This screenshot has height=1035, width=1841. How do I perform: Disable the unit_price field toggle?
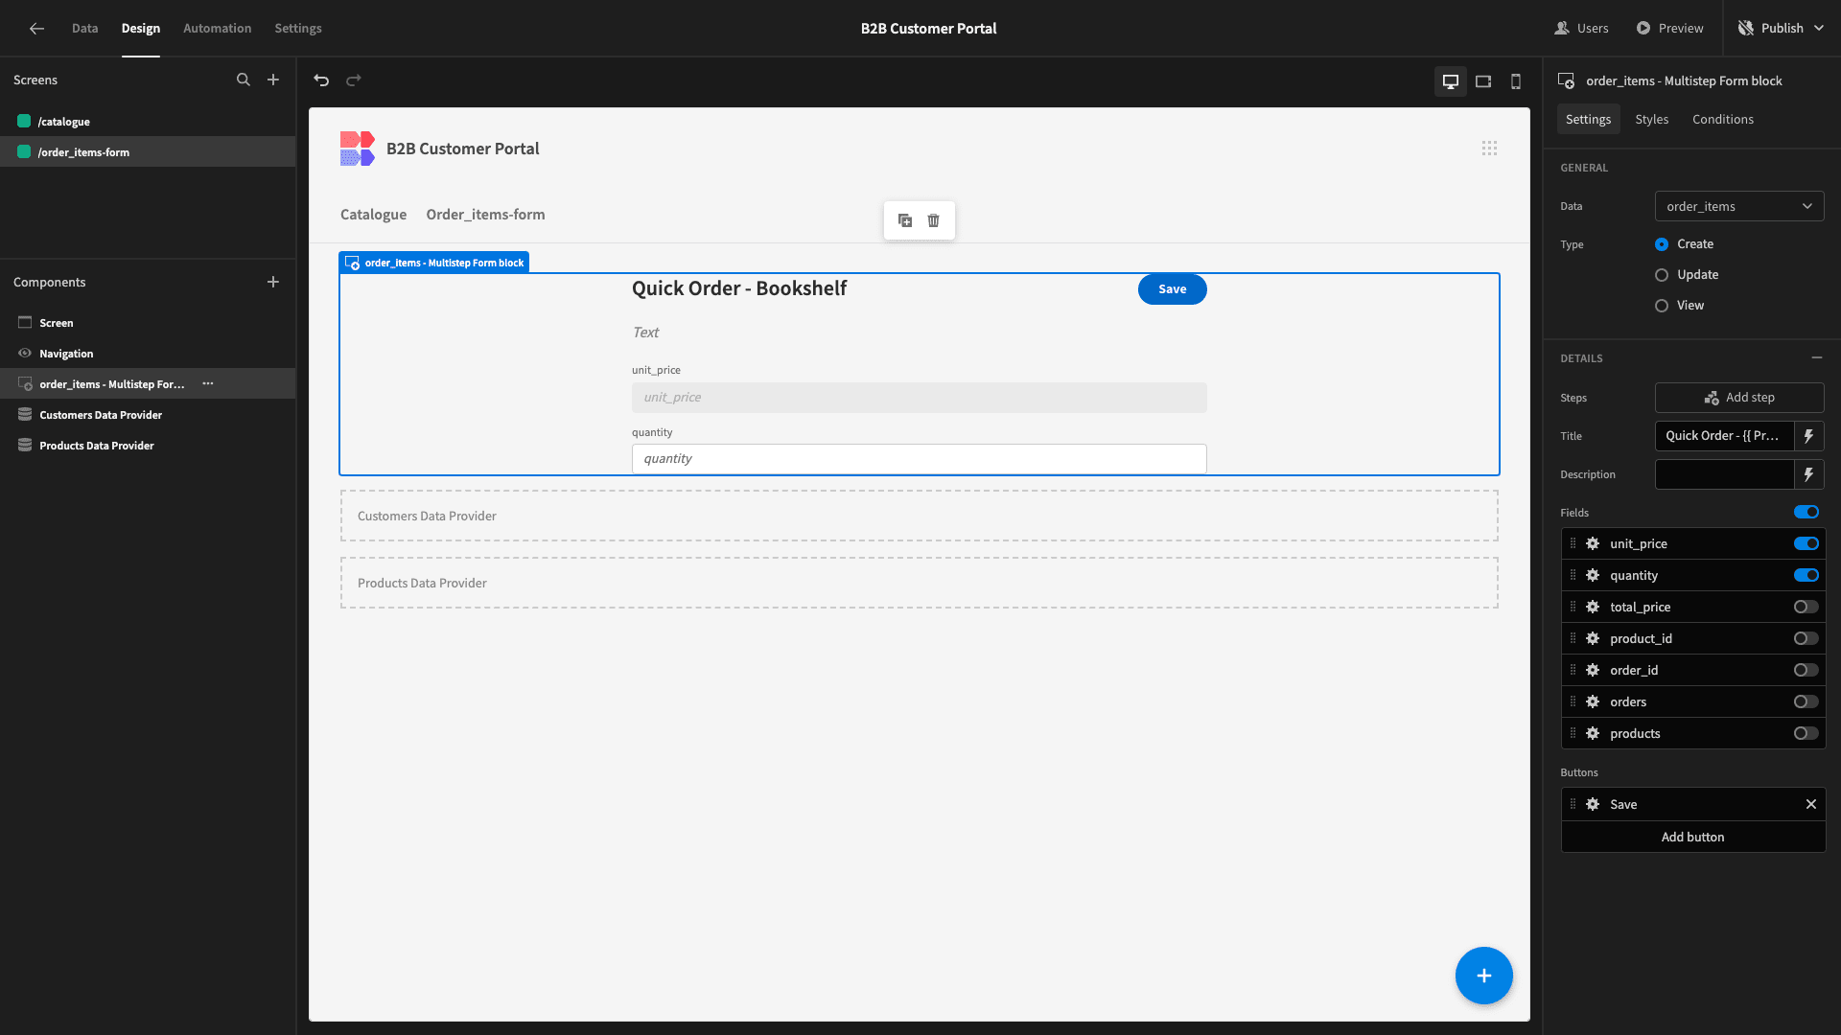1806,543
